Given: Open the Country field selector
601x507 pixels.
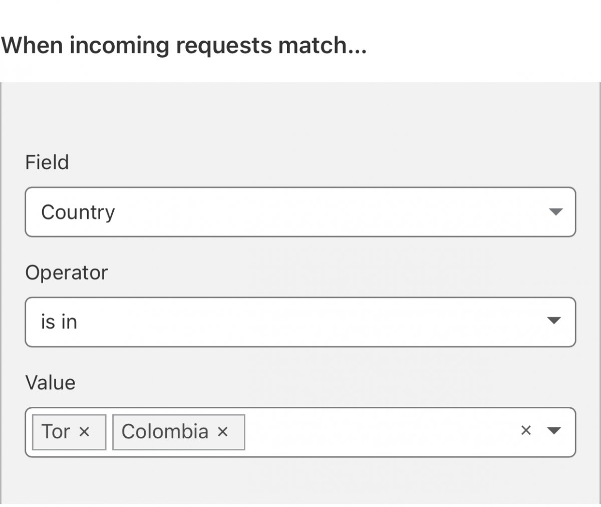Looking at the screenshot, I should click(x=299, y=212).
